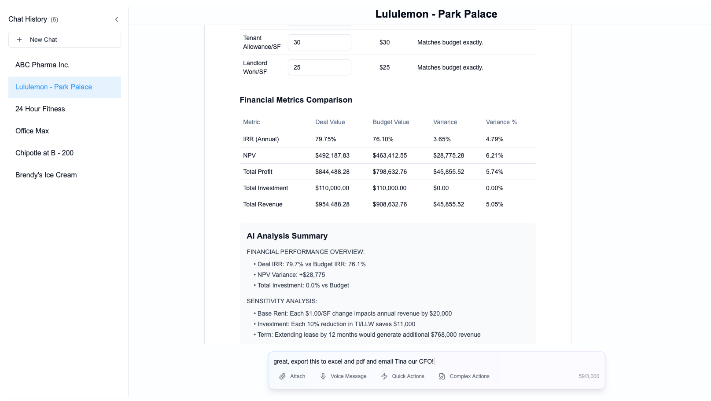Click the microphone Voice Message icon
The height and width of the screenshot is (401, 711).
pos(323,376)
